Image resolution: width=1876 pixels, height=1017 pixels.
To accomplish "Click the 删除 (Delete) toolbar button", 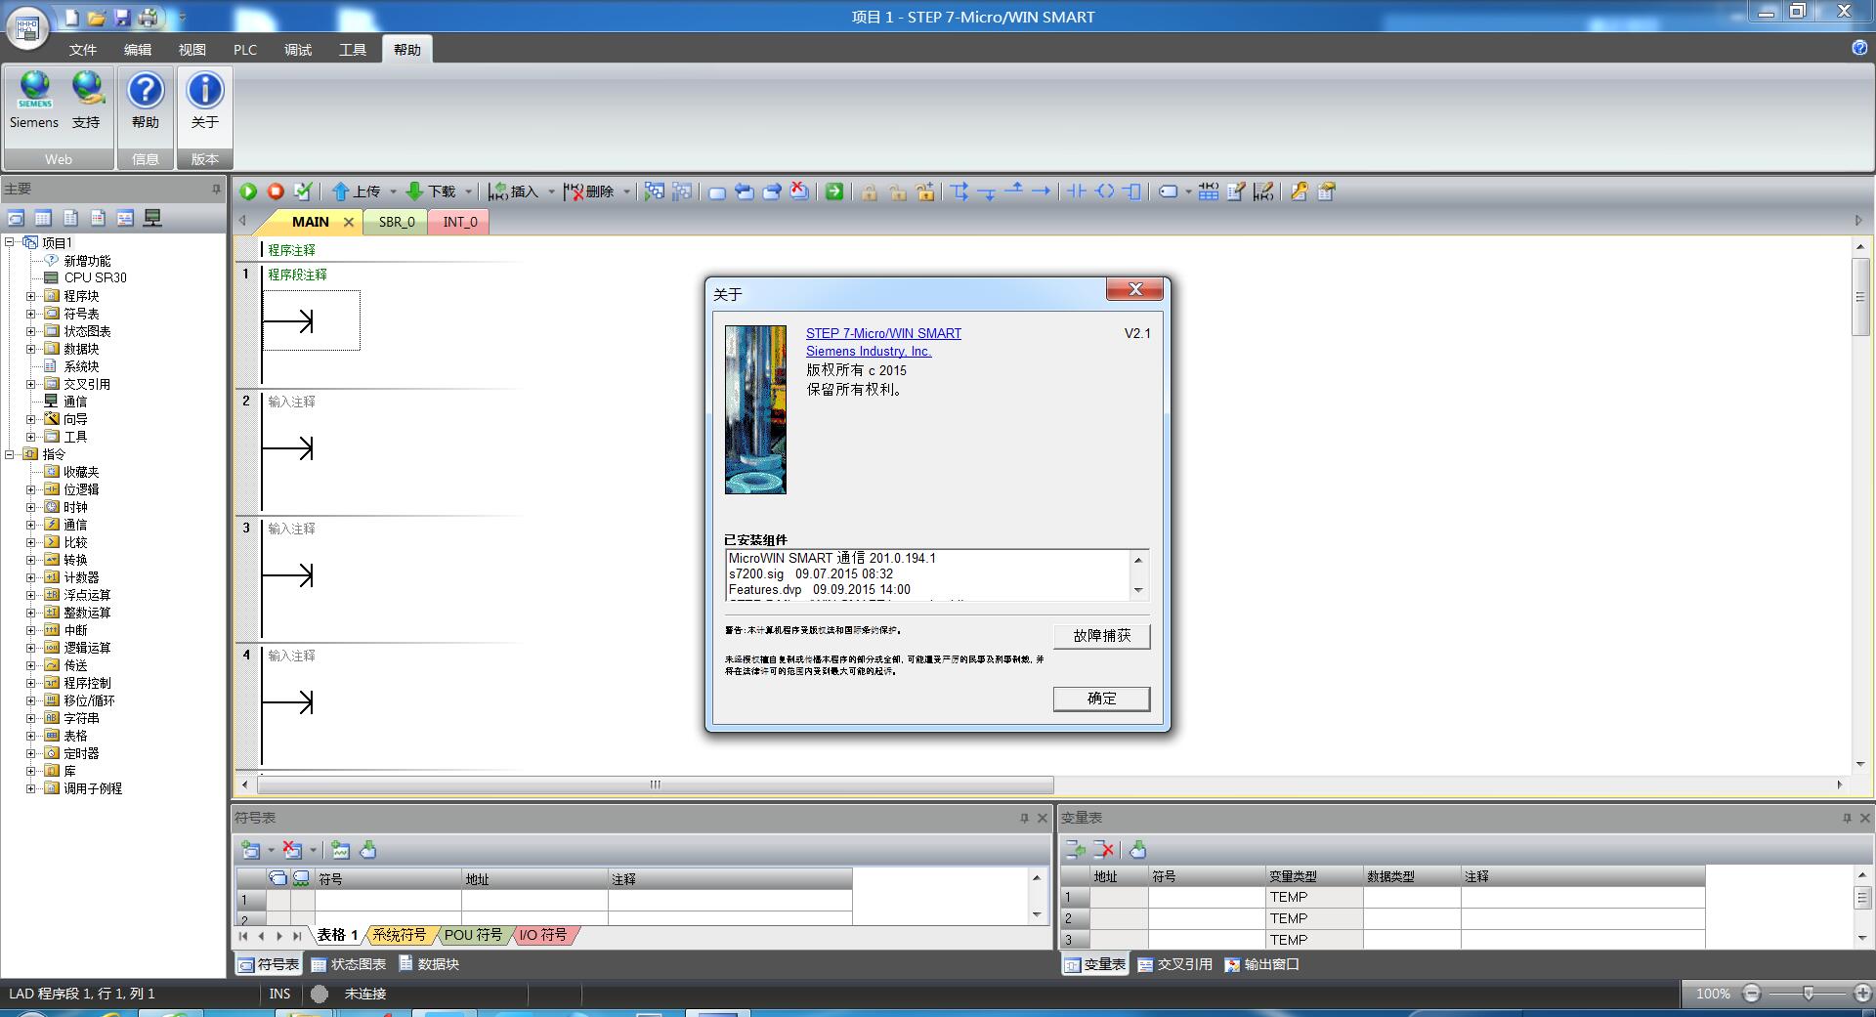I will click(x=589, y=191).
